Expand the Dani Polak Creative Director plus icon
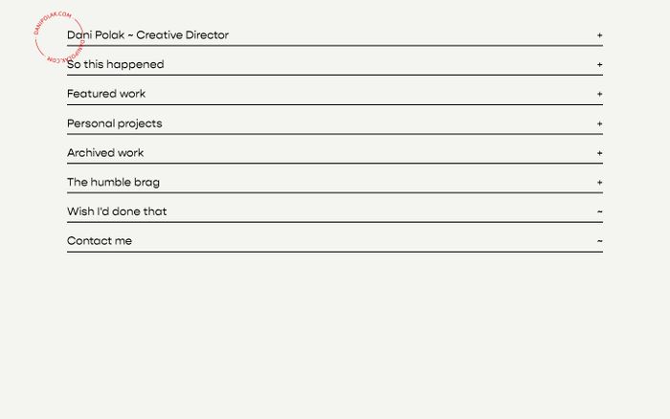Image resolution: width=670 pixels, height=419 pixels. (600, 35)
